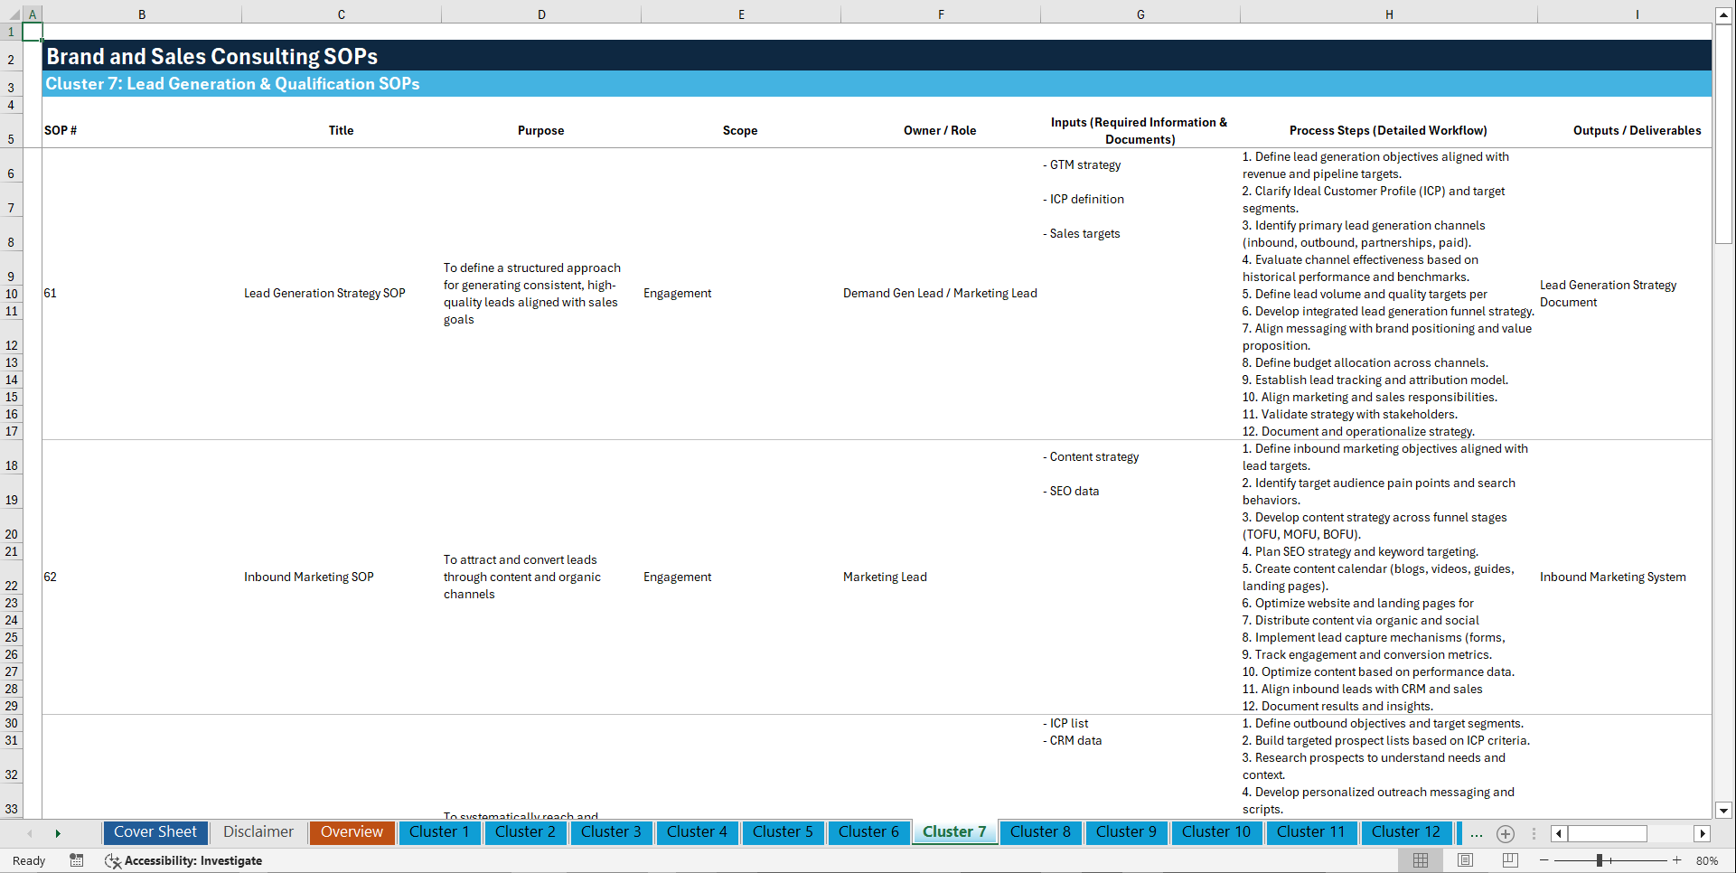Image resolution: width=1736 pixels, height=873 pixels.
Task: Click 'Demand Gen Lead / Marketing Lead' cell
Action: click(x=940, y=293)
